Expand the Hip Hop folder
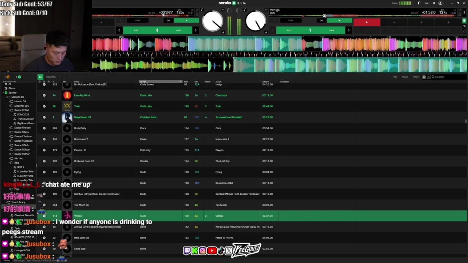Viewport: 468px width, 263px height. [x=9, y=158]
